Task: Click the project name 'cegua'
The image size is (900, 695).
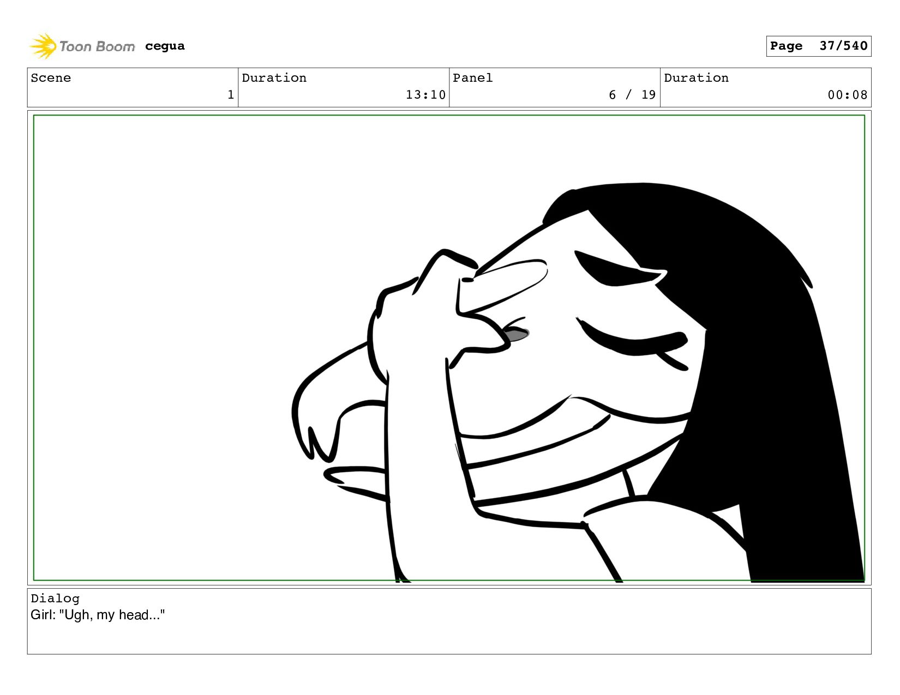Action: click(x=165, y=46)
